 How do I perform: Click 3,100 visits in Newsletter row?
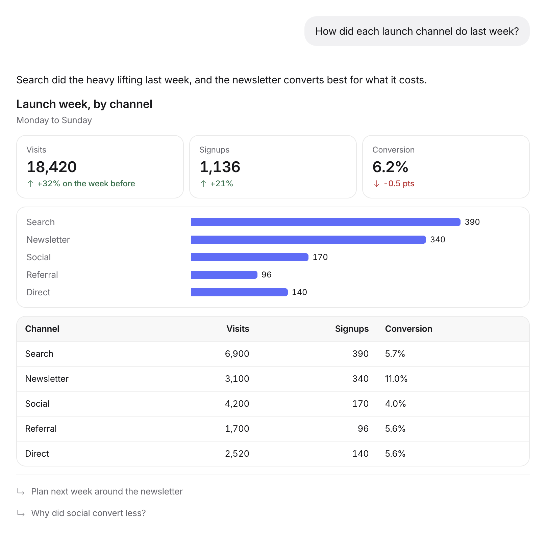tap(237, 379)
